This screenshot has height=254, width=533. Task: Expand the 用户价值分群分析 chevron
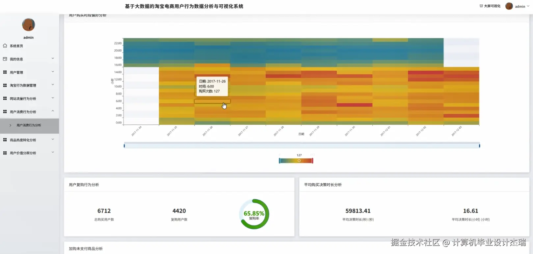click(x=53, y=153)
